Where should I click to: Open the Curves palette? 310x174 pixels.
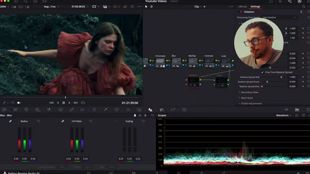coord(72,110)
